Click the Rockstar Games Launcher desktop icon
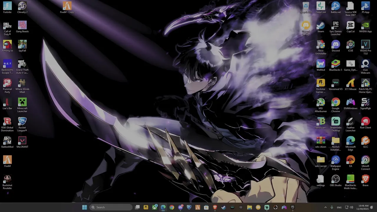Viewport: 377px width, 212px height. click(x=321, y=86)
